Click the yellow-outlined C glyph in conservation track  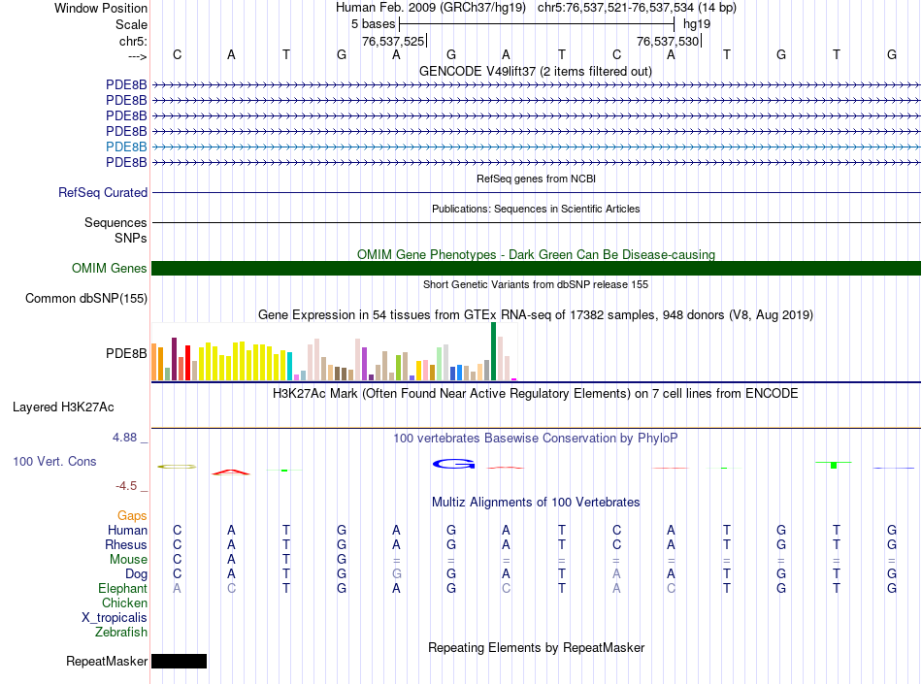click(177, 467)
